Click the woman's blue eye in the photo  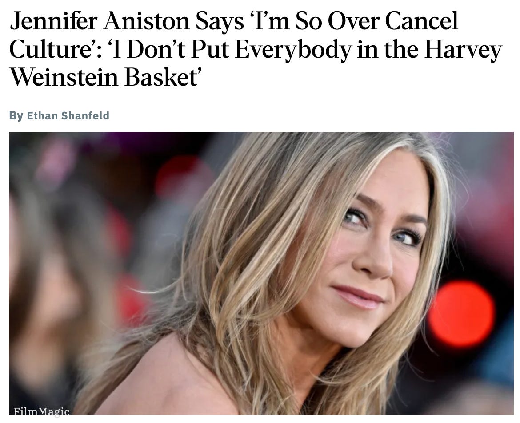click(x=405, y=237)
